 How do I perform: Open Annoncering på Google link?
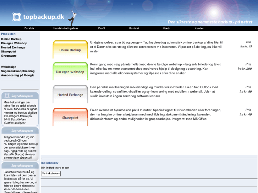pos(18,75)
